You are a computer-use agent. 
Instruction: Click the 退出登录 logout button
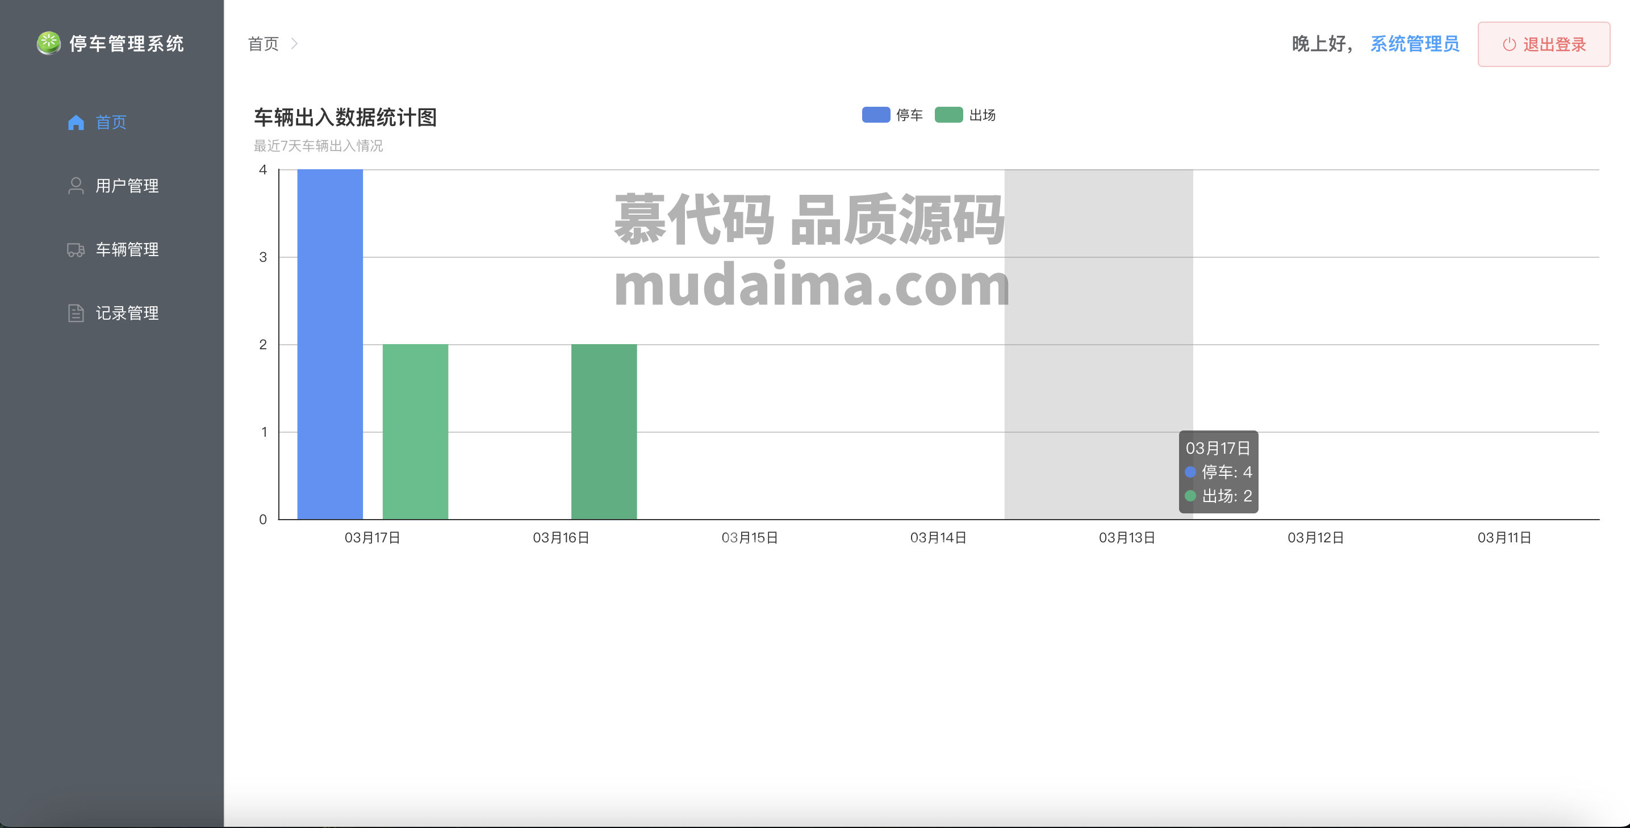click(x=1544, y=44)
